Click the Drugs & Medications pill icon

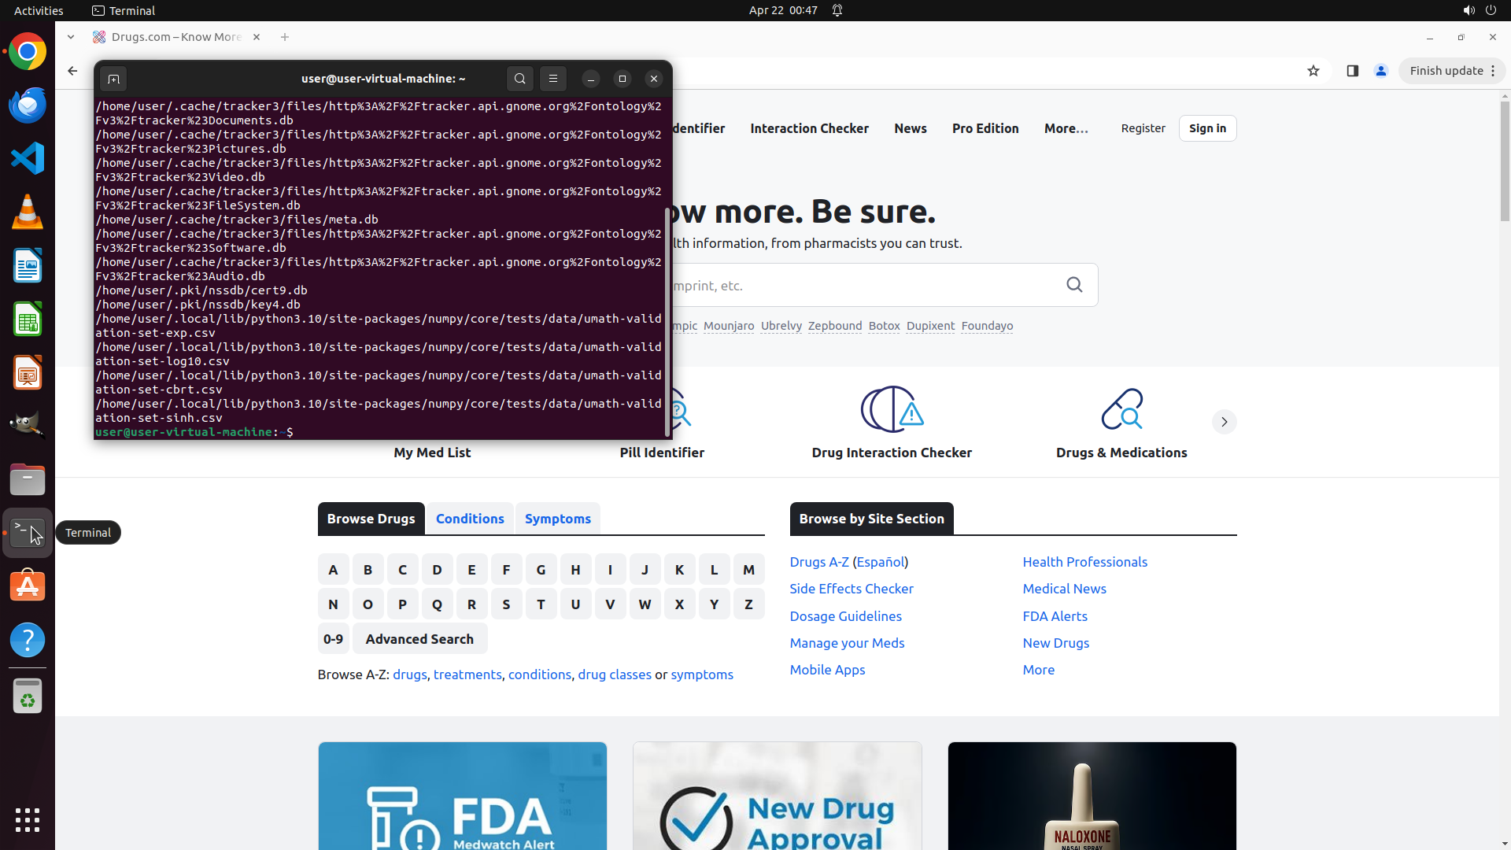[x=1121, y=409]
